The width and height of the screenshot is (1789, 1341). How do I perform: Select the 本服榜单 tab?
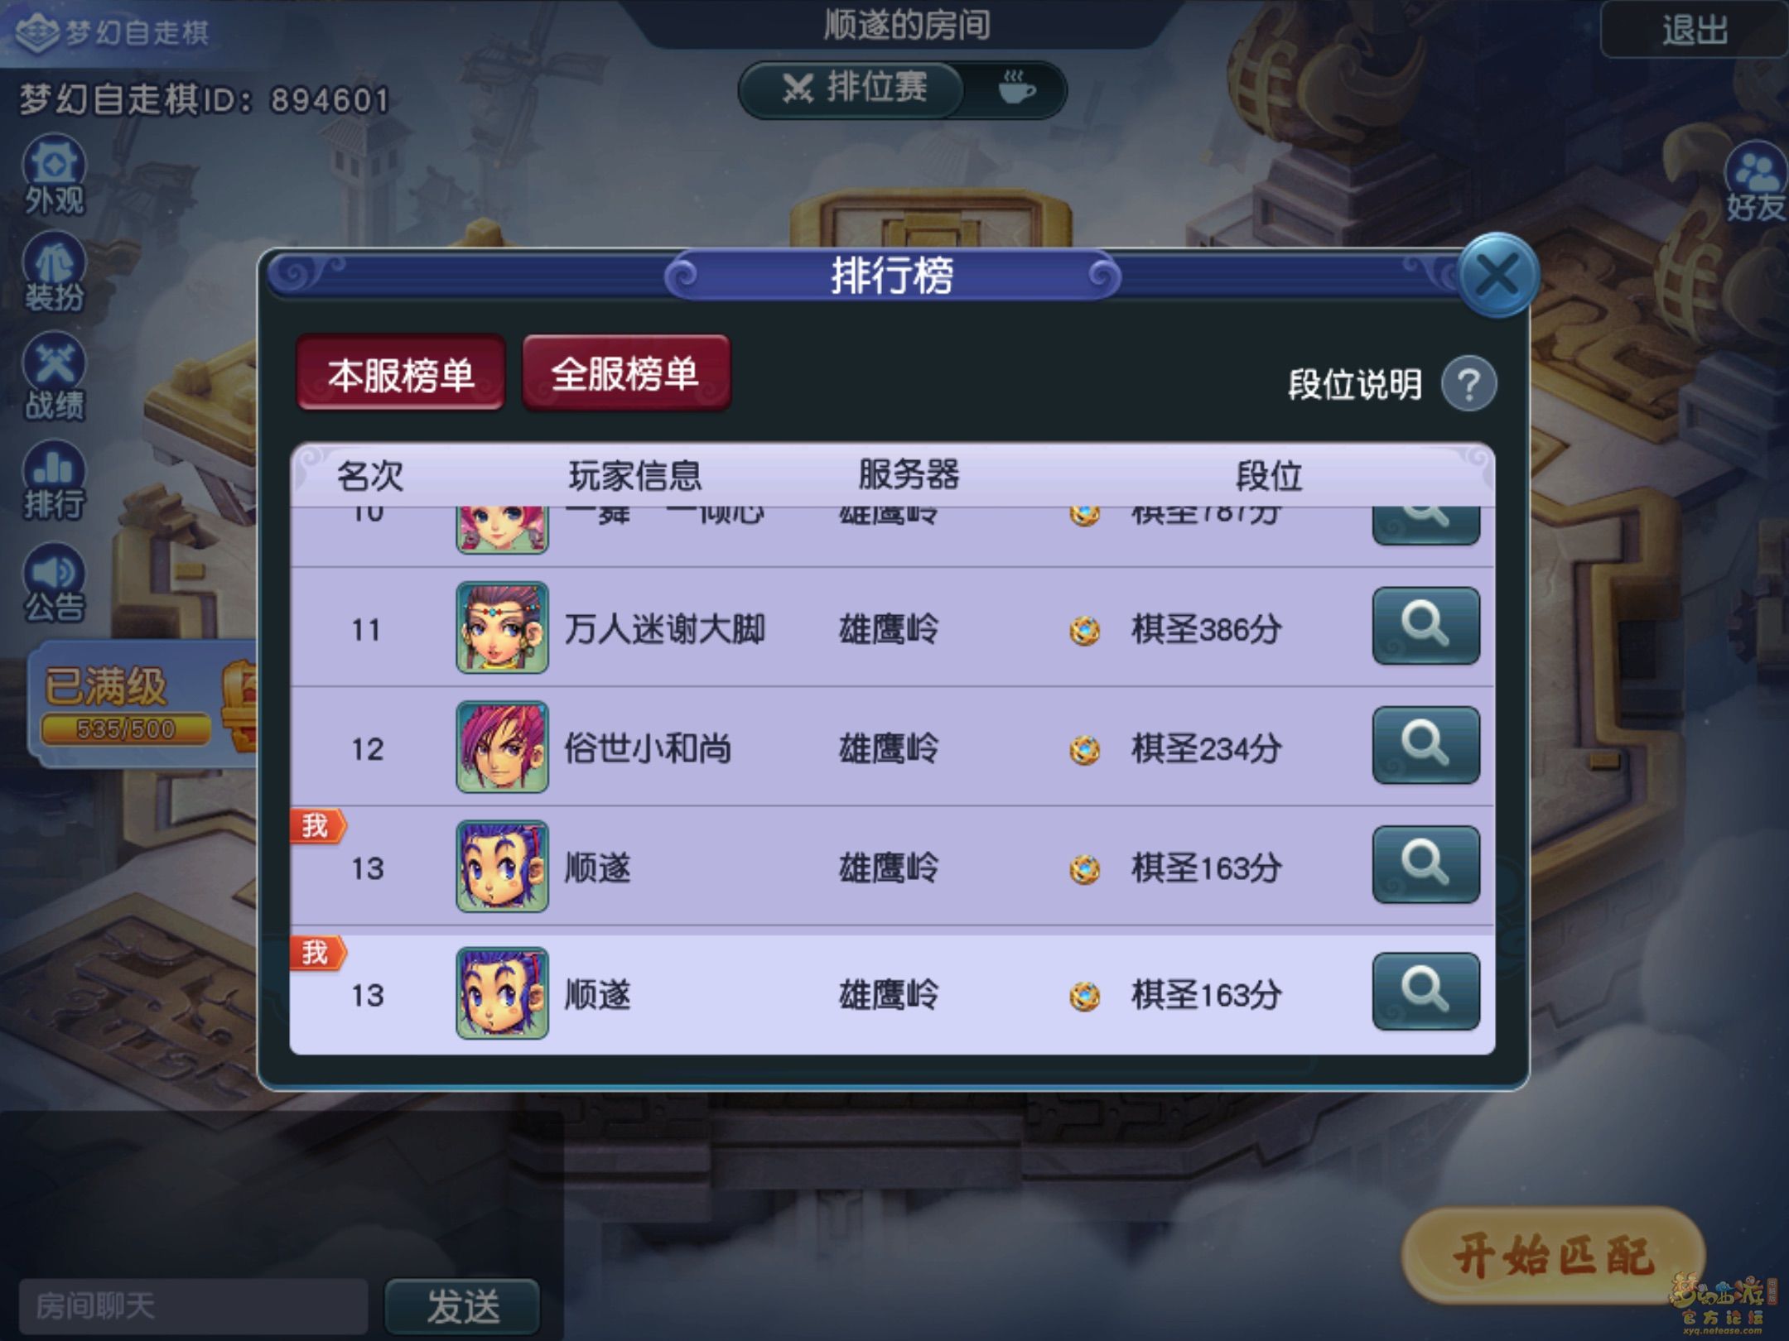pyautogui.click(x=401, y=374)
